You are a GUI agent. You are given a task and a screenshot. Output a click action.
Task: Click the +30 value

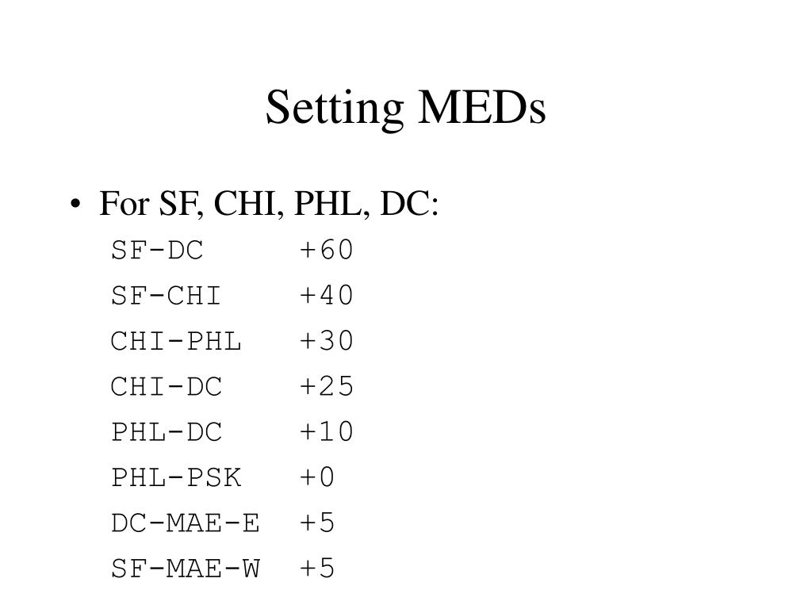(326, 341)
